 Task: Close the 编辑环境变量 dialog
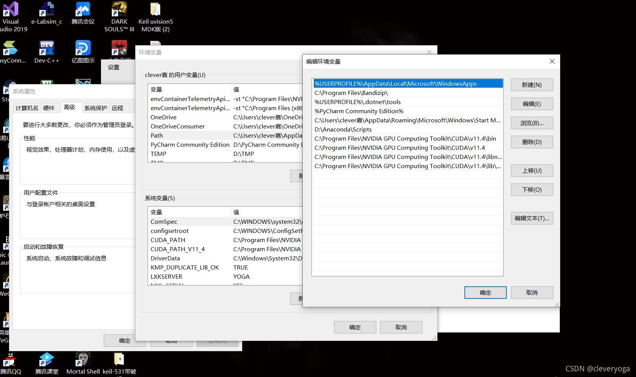[552, 61]
